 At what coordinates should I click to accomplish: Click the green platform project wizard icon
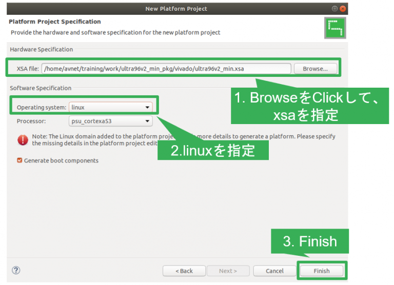click(x=335, y=28)
